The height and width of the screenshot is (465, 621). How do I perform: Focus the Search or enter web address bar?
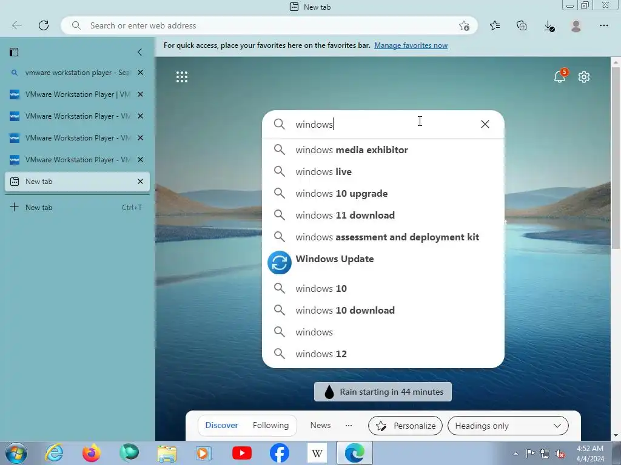tap(269, 25)
